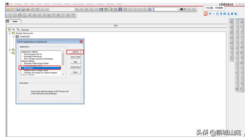Click the round help icon on toolbar
245x137 pixels.
(150, 9)
